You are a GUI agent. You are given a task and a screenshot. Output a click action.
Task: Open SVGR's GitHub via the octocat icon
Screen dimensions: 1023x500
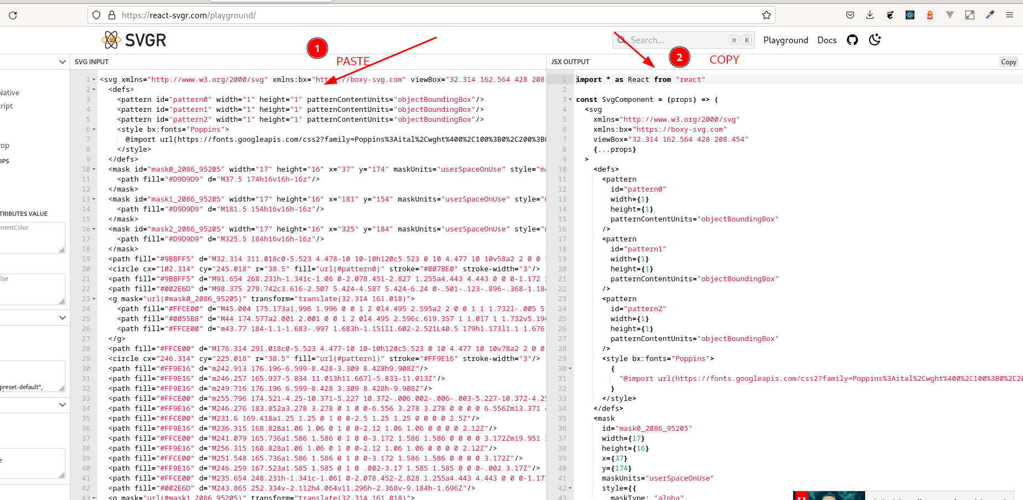tap(852, 39)
